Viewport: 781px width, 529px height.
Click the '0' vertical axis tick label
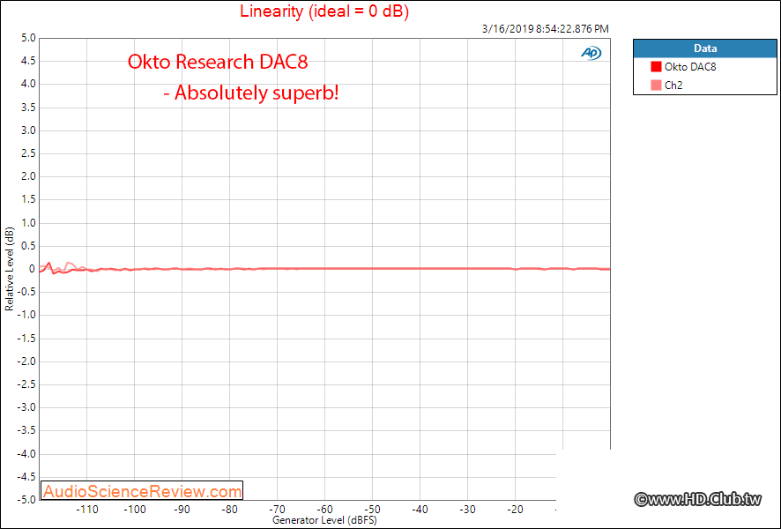click(33, 269)
